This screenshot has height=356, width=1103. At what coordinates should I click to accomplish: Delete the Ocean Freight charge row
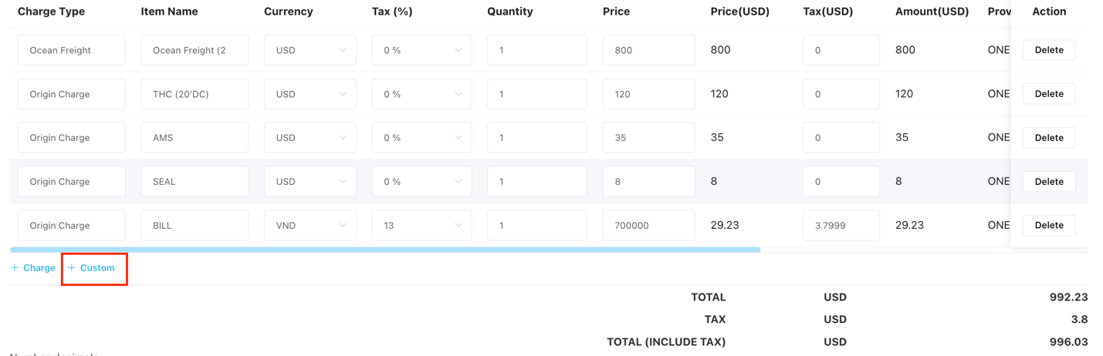pos(1048,50)
